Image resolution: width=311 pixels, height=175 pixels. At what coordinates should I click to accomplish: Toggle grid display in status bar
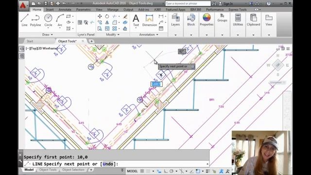[x=142, y=171]
